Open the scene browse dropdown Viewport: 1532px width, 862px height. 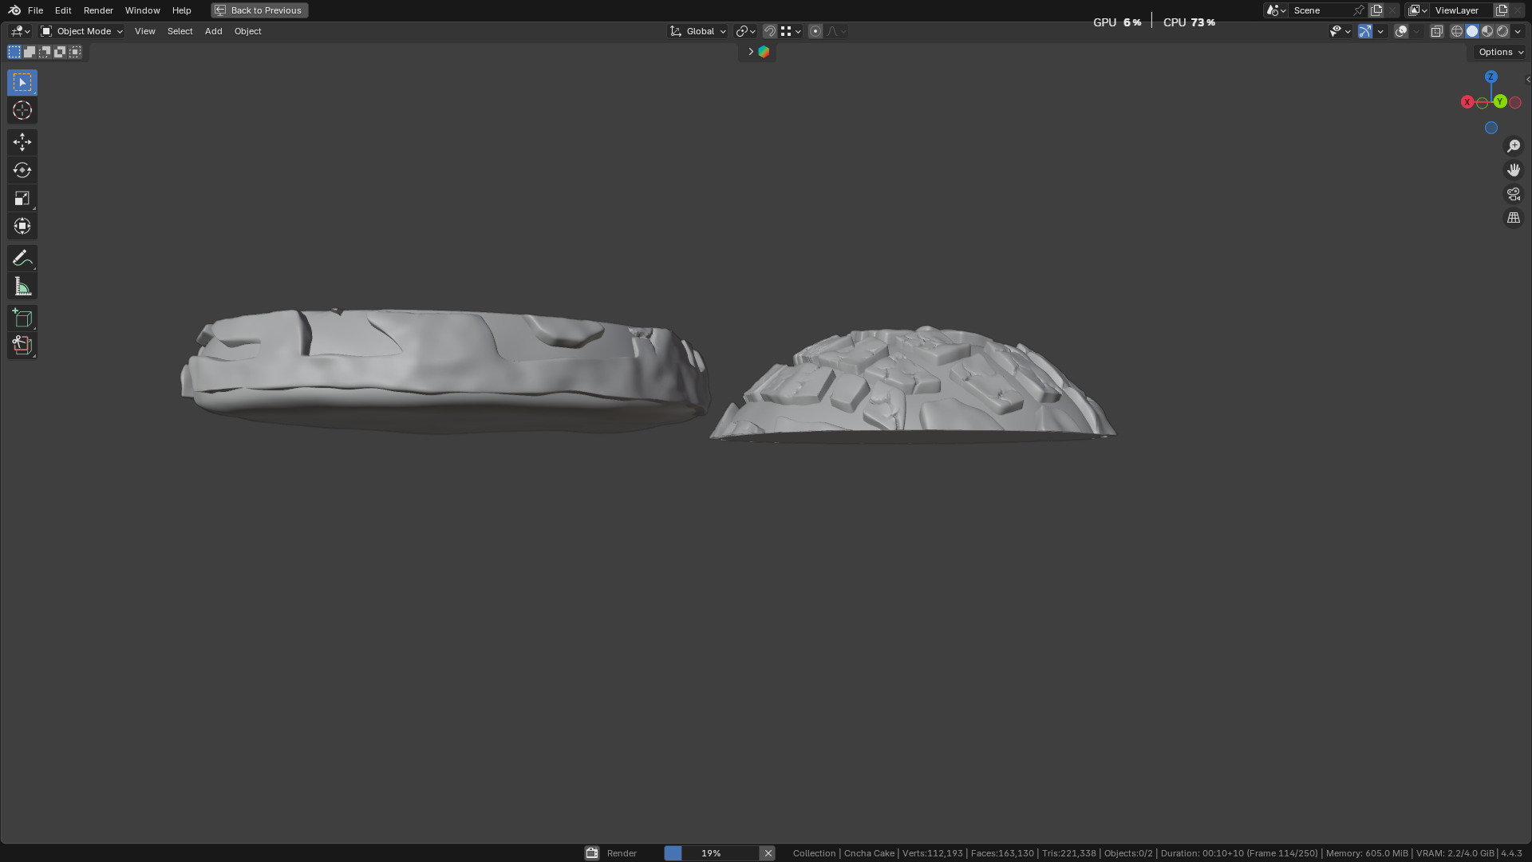click(x=1276, y=10)
